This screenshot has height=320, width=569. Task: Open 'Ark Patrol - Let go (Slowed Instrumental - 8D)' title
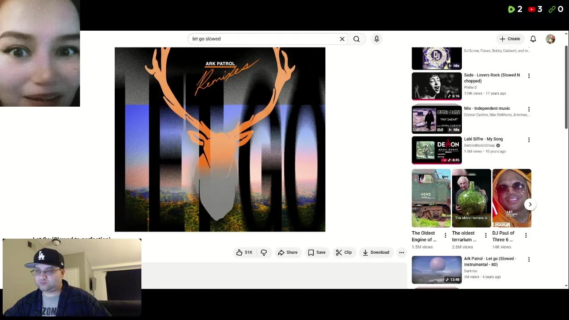(x=490, y=261)
